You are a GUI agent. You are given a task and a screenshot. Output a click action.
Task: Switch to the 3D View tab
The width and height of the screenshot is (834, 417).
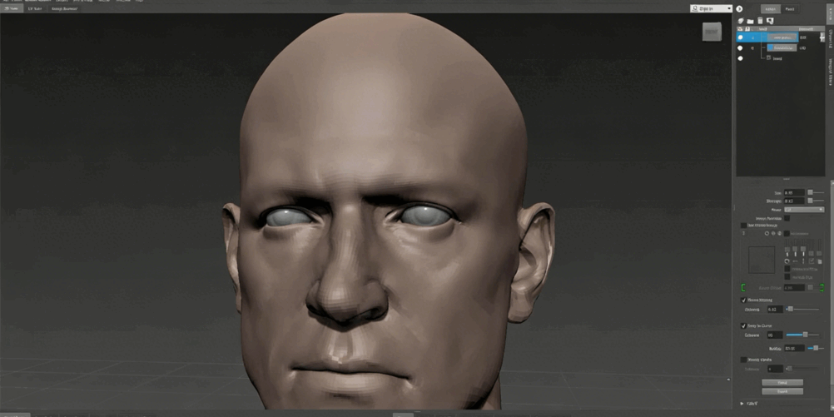pos(12,9)
